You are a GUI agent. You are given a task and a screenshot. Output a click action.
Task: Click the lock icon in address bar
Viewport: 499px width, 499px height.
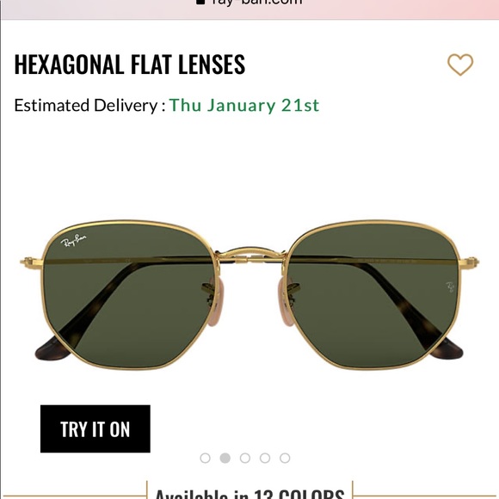[200, 2]
